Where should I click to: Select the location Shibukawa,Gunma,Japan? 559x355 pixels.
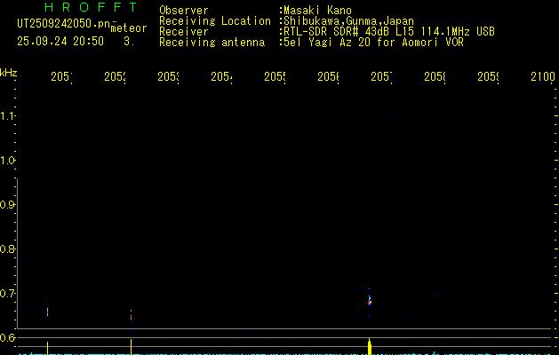347,21
